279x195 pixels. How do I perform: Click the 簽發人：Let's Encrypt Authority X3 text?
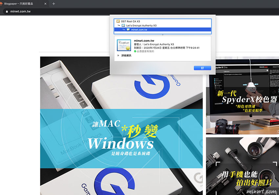coord(154,44)
